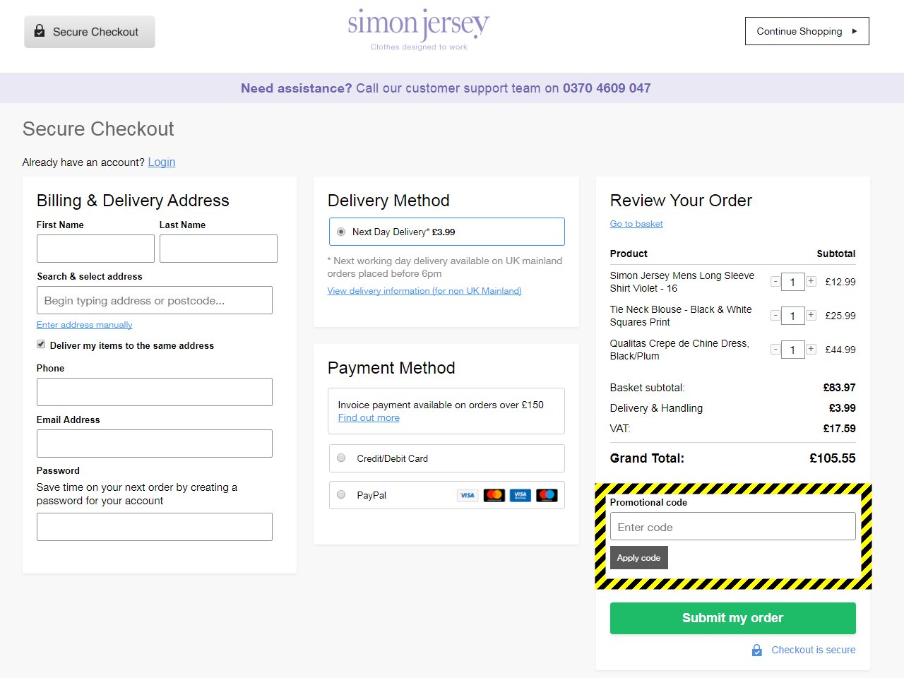Decrease quantity of Qualitas Crepe de Chine Dress
The height and width of the screenshot is (678, 904).
pos(775,349)
